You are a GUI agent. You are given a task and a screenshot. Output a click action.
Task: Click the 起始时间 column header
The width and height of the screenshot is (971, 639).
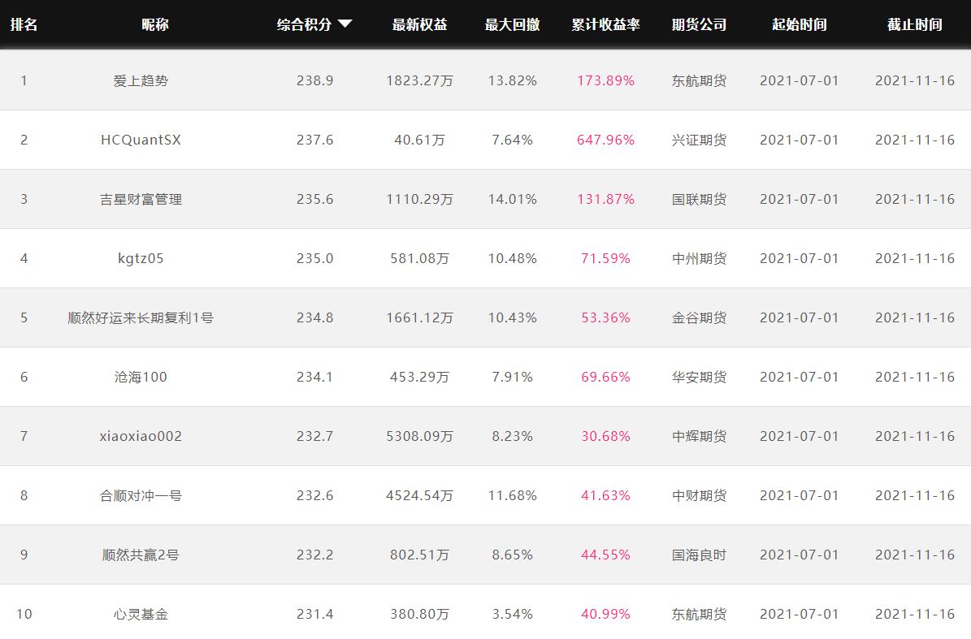(x=800, y=24)
